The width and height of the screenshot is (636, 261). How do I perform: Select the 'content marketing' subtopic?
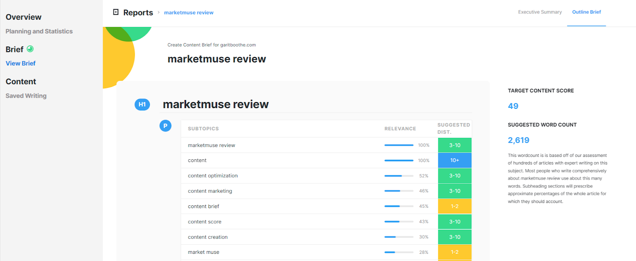click(210, 191)
